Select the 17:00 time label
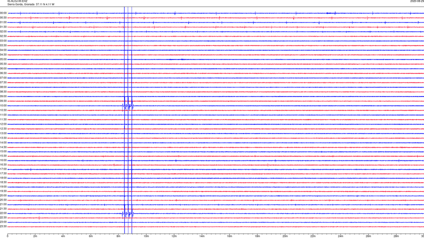The width and height of the screenshot is (424, 238). tap(3, 169)
